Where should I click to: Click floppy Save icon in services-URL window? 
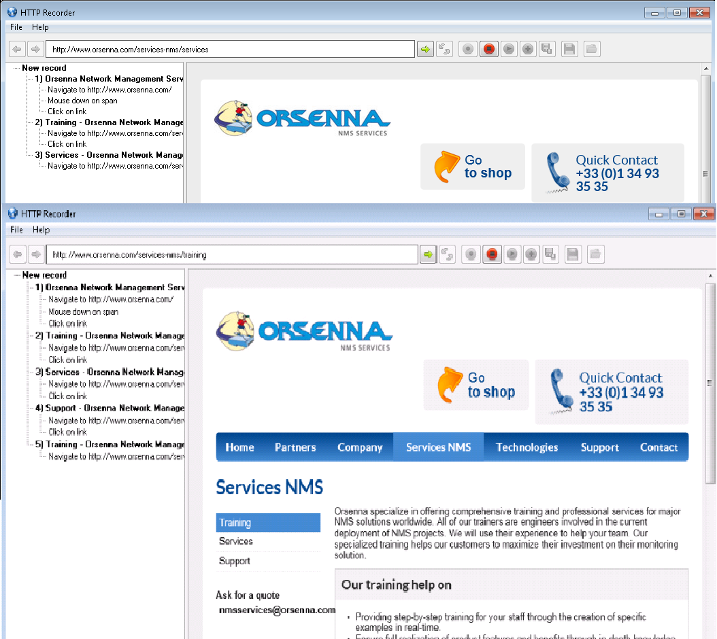coord(569,50)
